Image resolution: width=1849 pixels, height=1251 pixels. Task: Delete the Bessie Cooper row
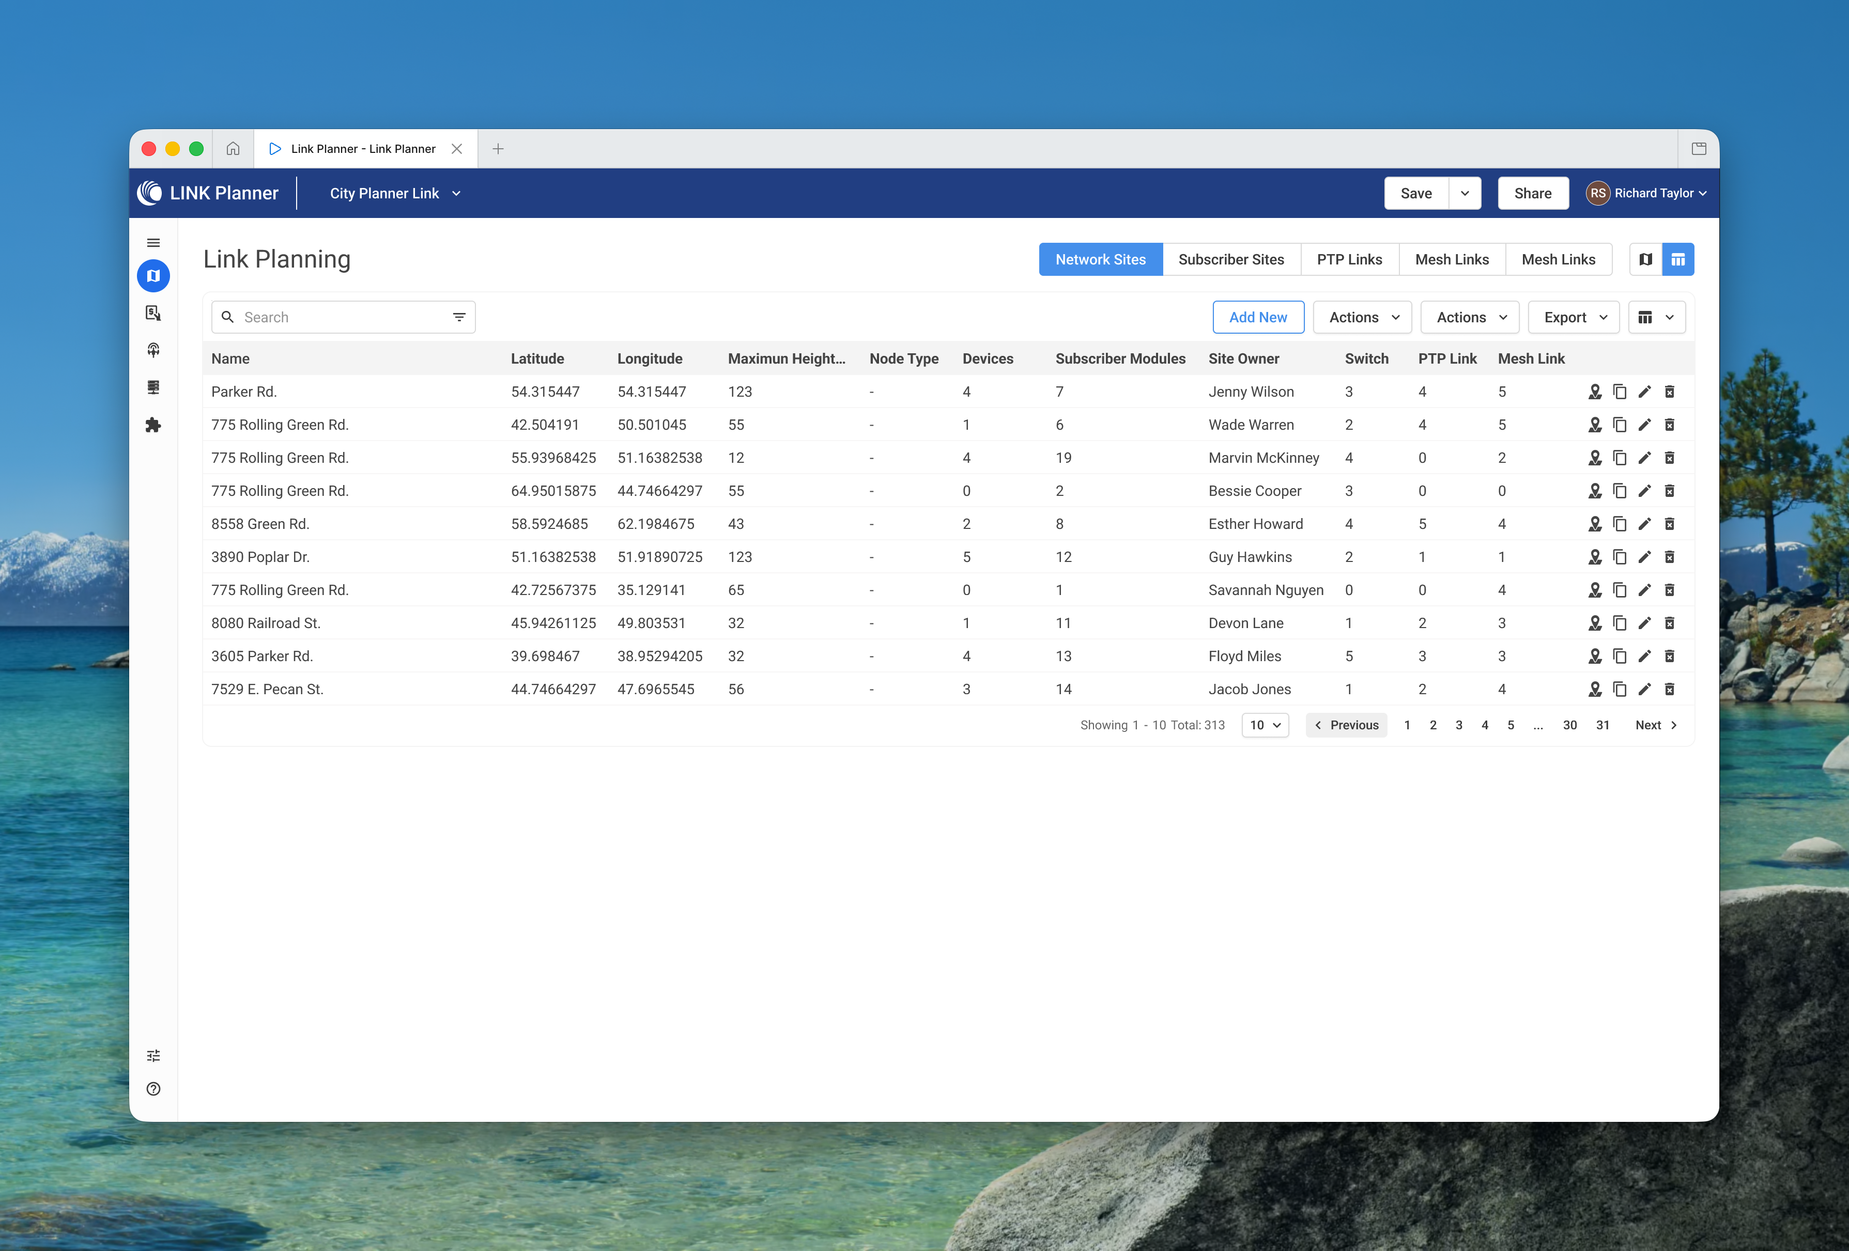1670,491
